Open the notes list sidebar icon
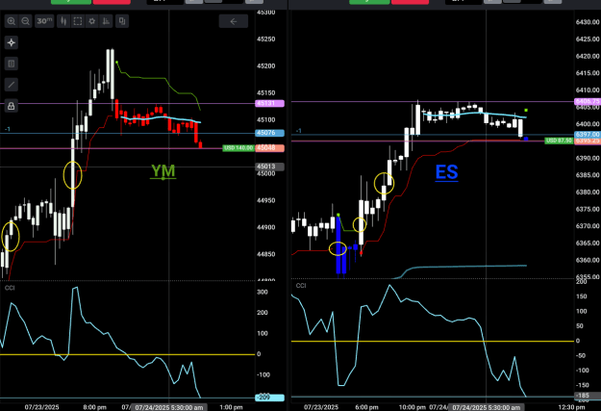This screenshot has height=411, width=601. 12,64
